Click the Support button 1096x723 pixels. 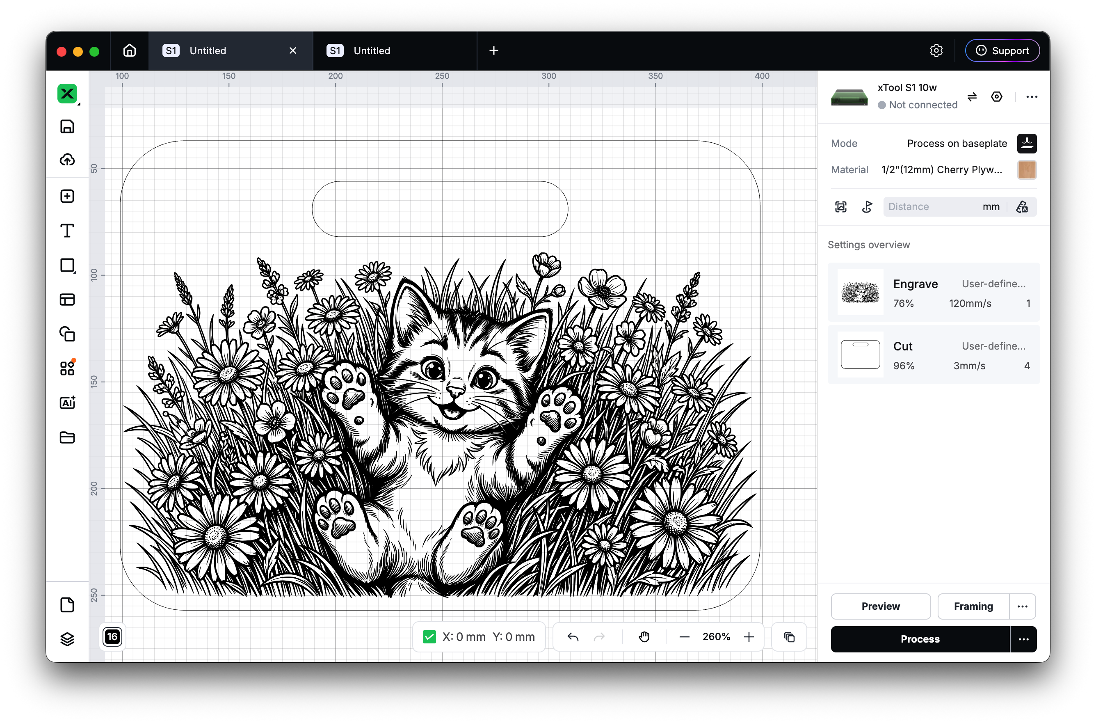[1002, 50]
